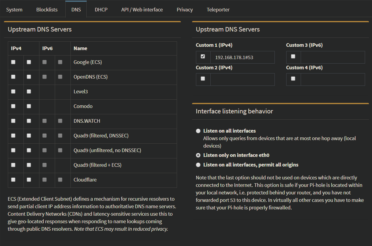Viewport: 372px width, 246px height.
Task: Select the DNS tab
Action: (76, 10)
